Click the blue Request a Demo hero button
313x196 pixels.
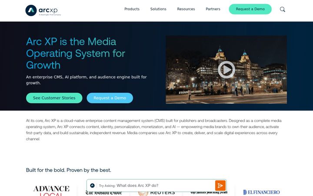110,98
